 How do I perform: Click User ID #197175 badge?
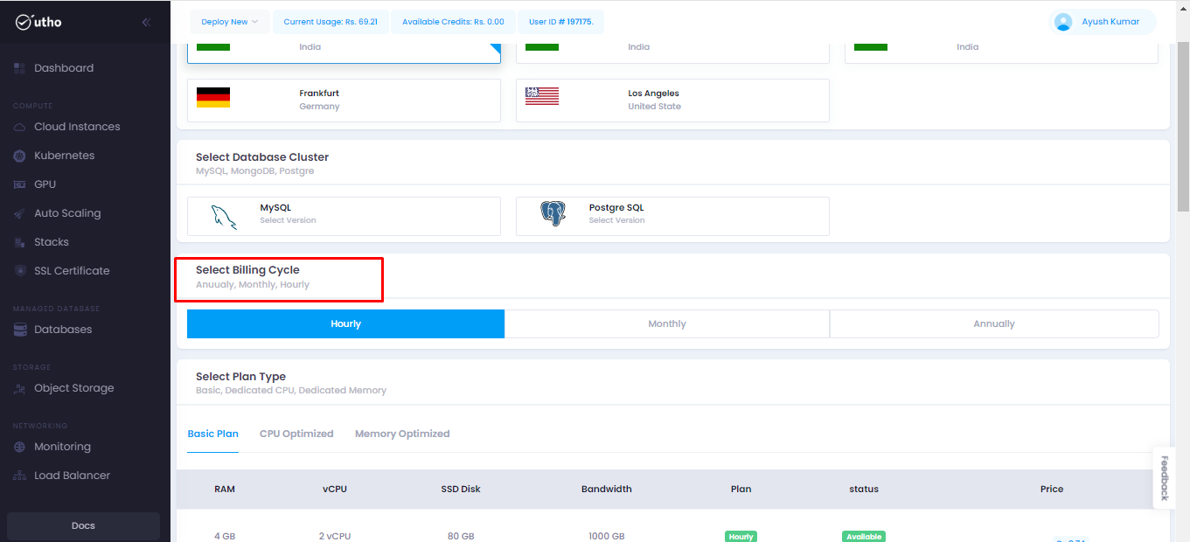click(560, 22)
